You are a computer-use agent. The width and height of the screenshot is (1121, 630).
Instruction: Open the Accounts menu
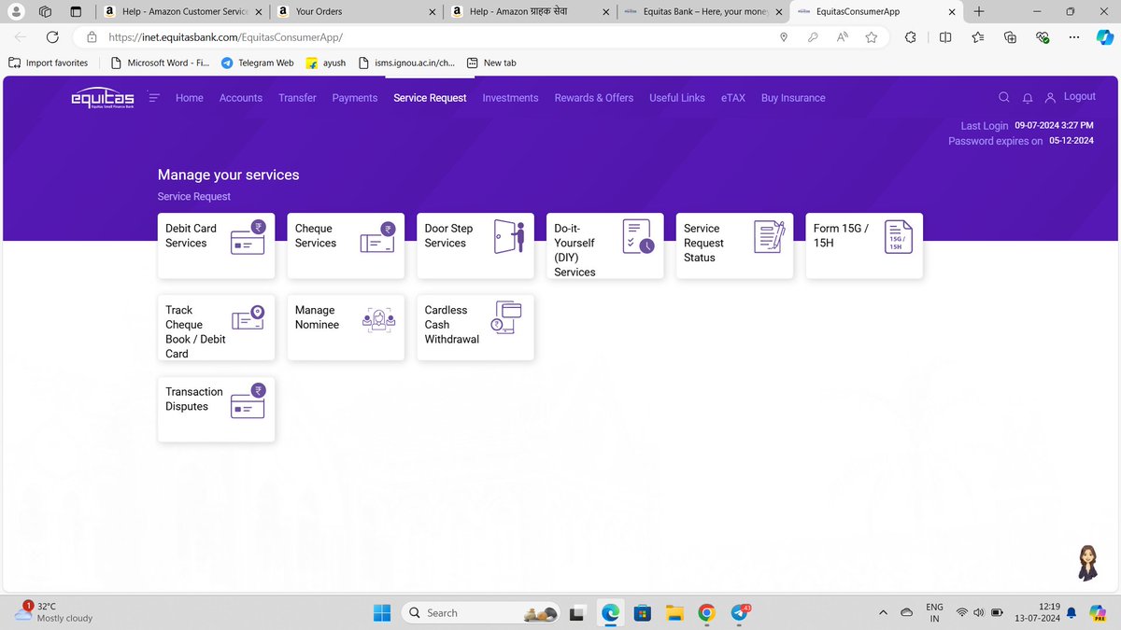click(241, 98)
